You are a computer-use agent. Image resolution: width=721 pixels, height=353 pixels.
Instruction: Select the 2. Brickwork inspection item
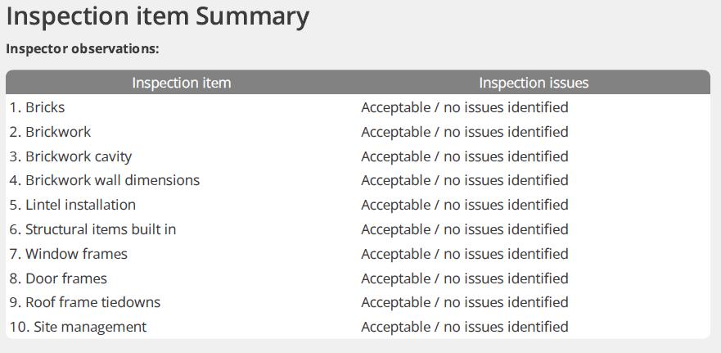coord(50,132)
